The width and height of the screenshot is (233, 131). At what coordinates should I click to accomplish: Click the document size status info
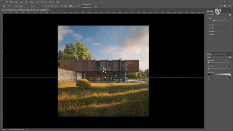pos(16,130)
